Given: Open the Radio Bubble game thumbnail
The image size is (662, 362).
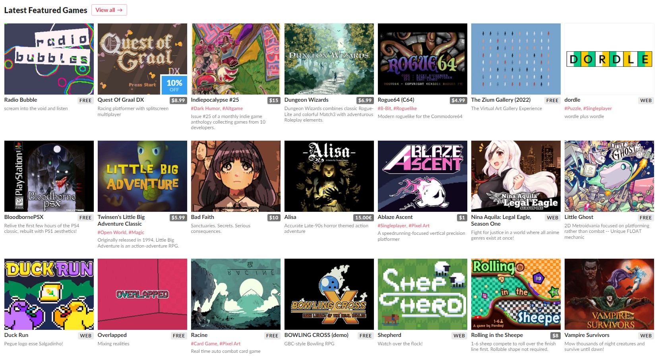Looking at the screenshot, I should click(49, 59).
